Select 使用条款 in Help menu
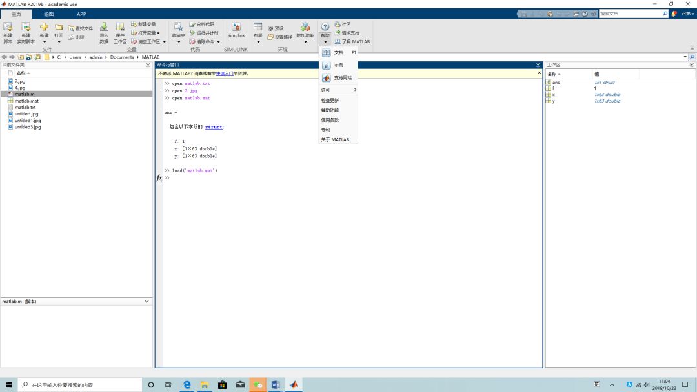Screen dimensions: 697x392 click(x=338, y=120)
